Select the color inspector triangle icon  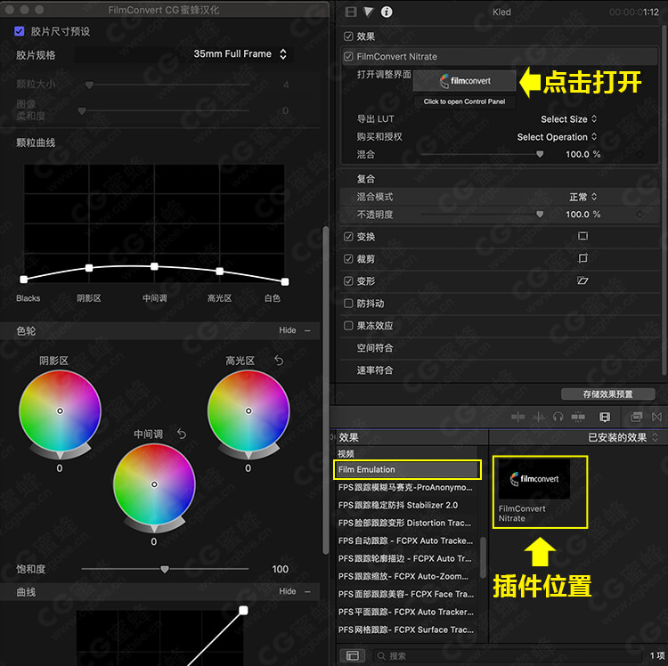point(368,12)
